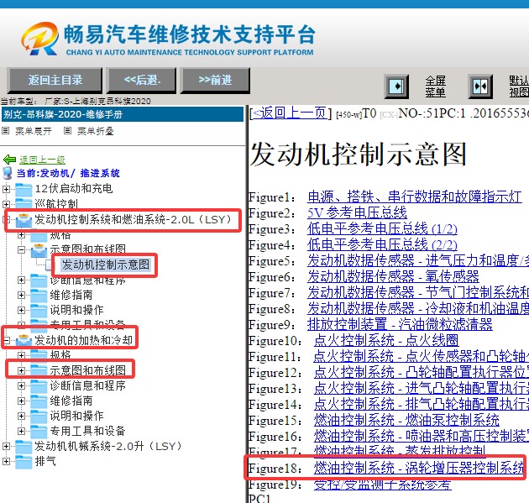Go forward with the >>前进 button
The width and height of the screenshot is (529, 503).
pos(215,80)
